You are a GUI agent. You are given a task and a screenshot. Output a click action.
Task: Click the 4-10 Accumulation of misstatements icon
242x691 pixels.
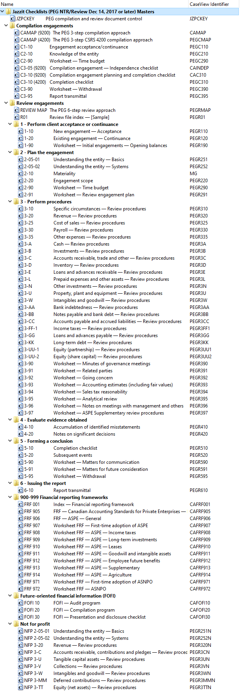point(21,427)
